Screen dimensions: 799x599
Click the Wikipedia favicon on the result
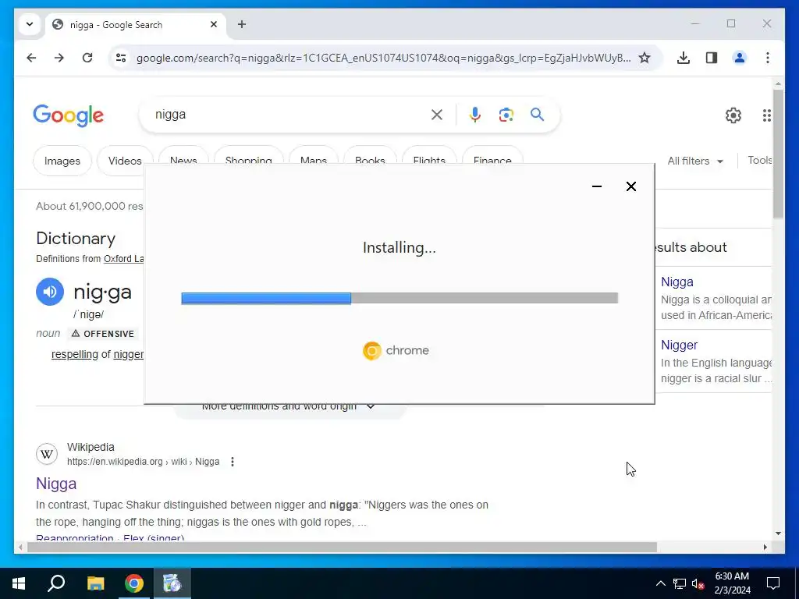coord(47,454)
